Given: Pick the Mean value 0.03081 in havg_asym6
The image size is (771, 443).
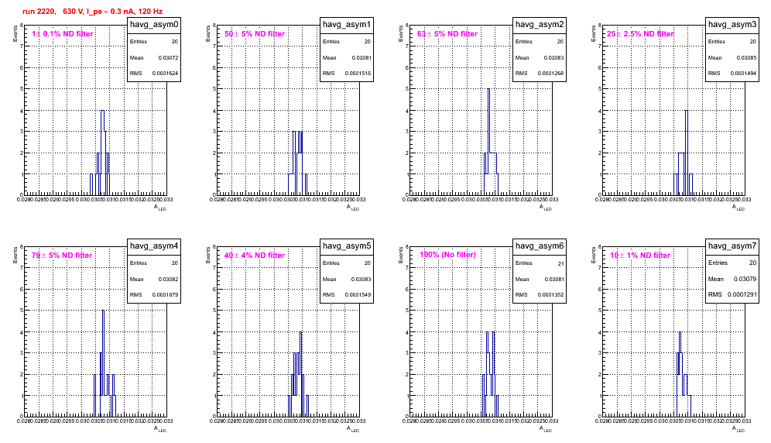Looking at the screenshot, I should click(x=553, y=279).
